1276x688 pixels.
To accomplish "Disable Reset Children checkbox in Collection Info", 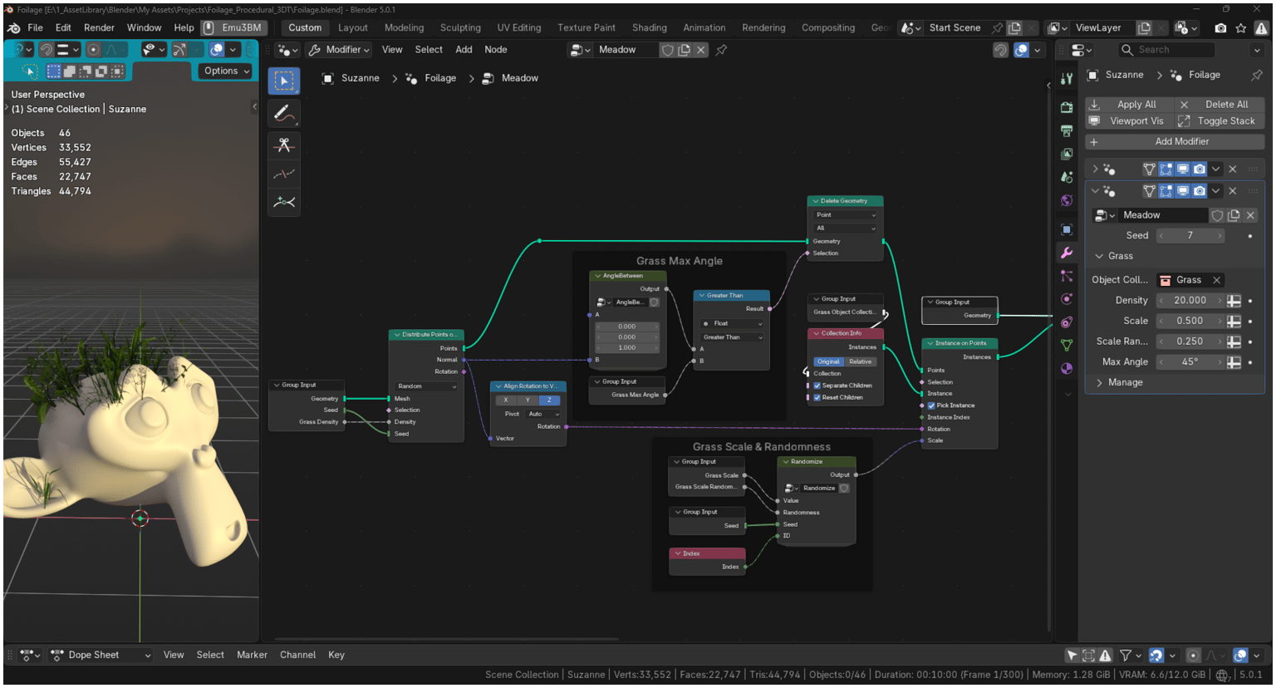I will point(817,397).
